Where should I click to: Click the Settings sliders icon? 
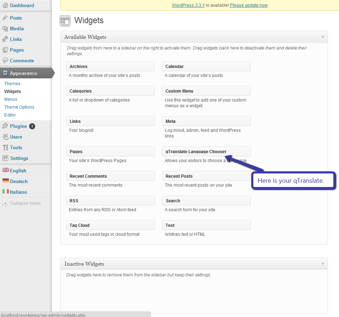point(5,158)
